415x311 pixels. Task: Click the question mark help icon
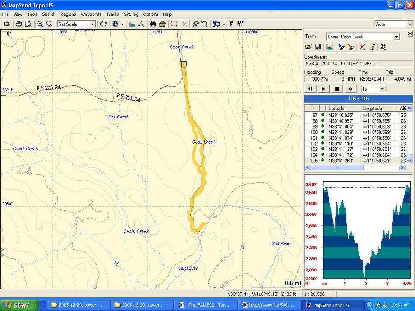(x=231, y=24)
